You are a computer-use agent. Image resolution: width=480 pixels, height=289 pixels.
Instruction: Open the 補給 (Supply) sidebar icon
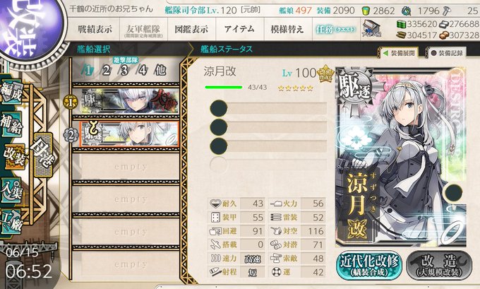pyautogui.click(x=11, y=125)
